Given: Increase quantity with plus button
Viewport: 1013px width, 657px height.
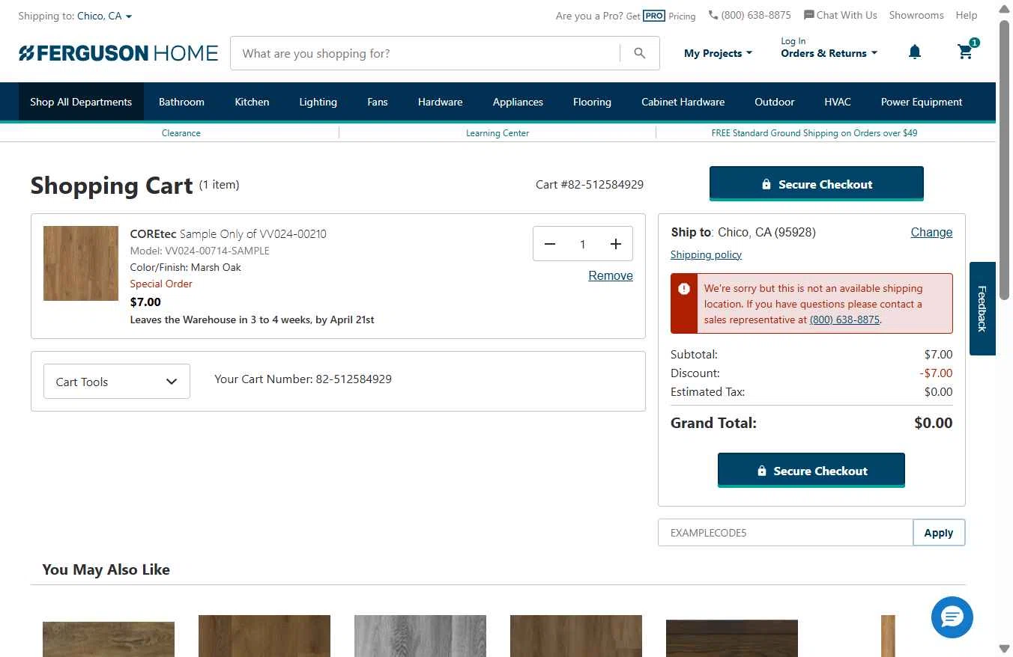Looking at the screenshot, I should (x=615, y=244).
